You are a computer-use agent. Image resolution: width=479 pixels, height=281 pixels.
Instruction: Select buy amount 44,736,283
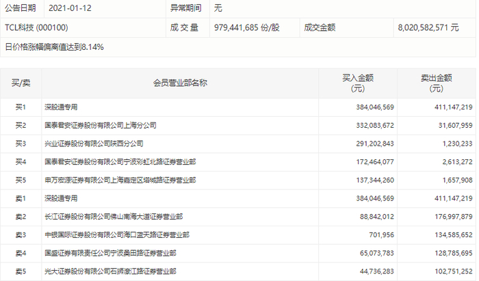pyautogui.click(x=376, y=271)
